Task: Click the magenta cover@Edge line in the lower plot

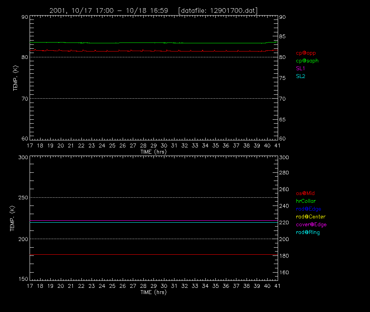Action: point(153,220)
